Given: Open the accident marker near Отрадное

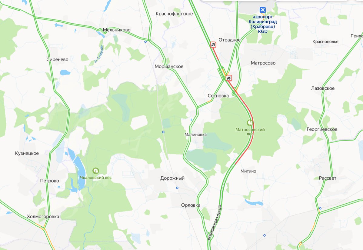Looking at the screenshot, I should pyautogui.click(x=213, y=45).
